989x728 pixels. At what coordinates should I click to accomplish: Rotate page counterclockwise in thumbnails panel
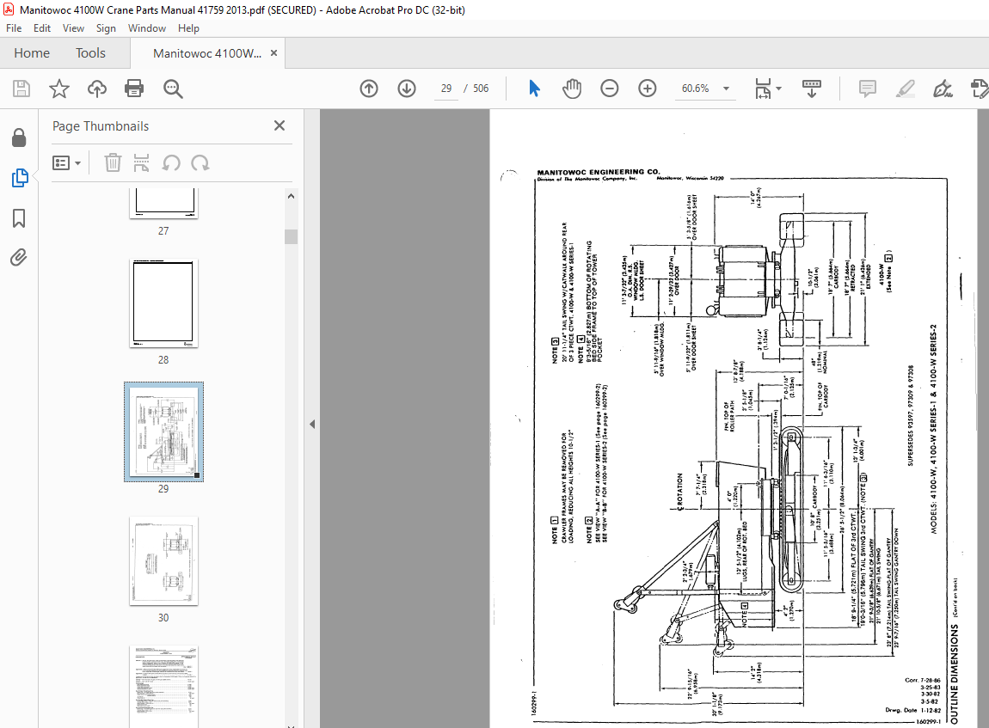(171, 163)
